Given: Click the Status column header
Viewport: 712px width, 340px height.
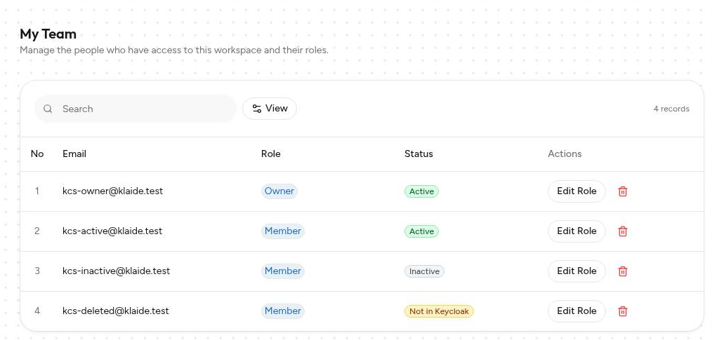Looking at the screenshot, I should pyautogui.click(x=418, y=154).
